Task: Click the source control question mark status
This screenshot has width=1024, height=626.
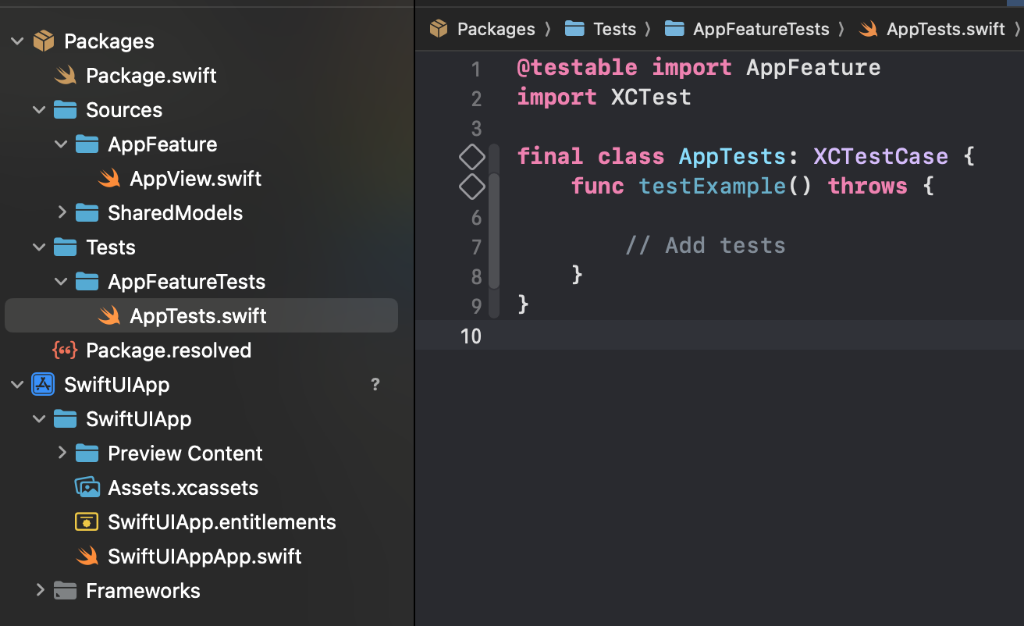Action: [x=375, y=385]
